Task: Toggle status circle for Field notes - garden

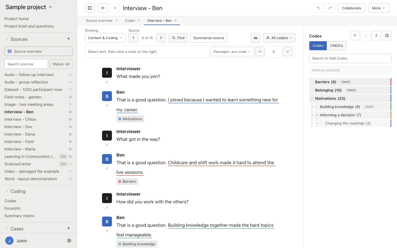Action: pyautogui.click(x=70, y=97)
